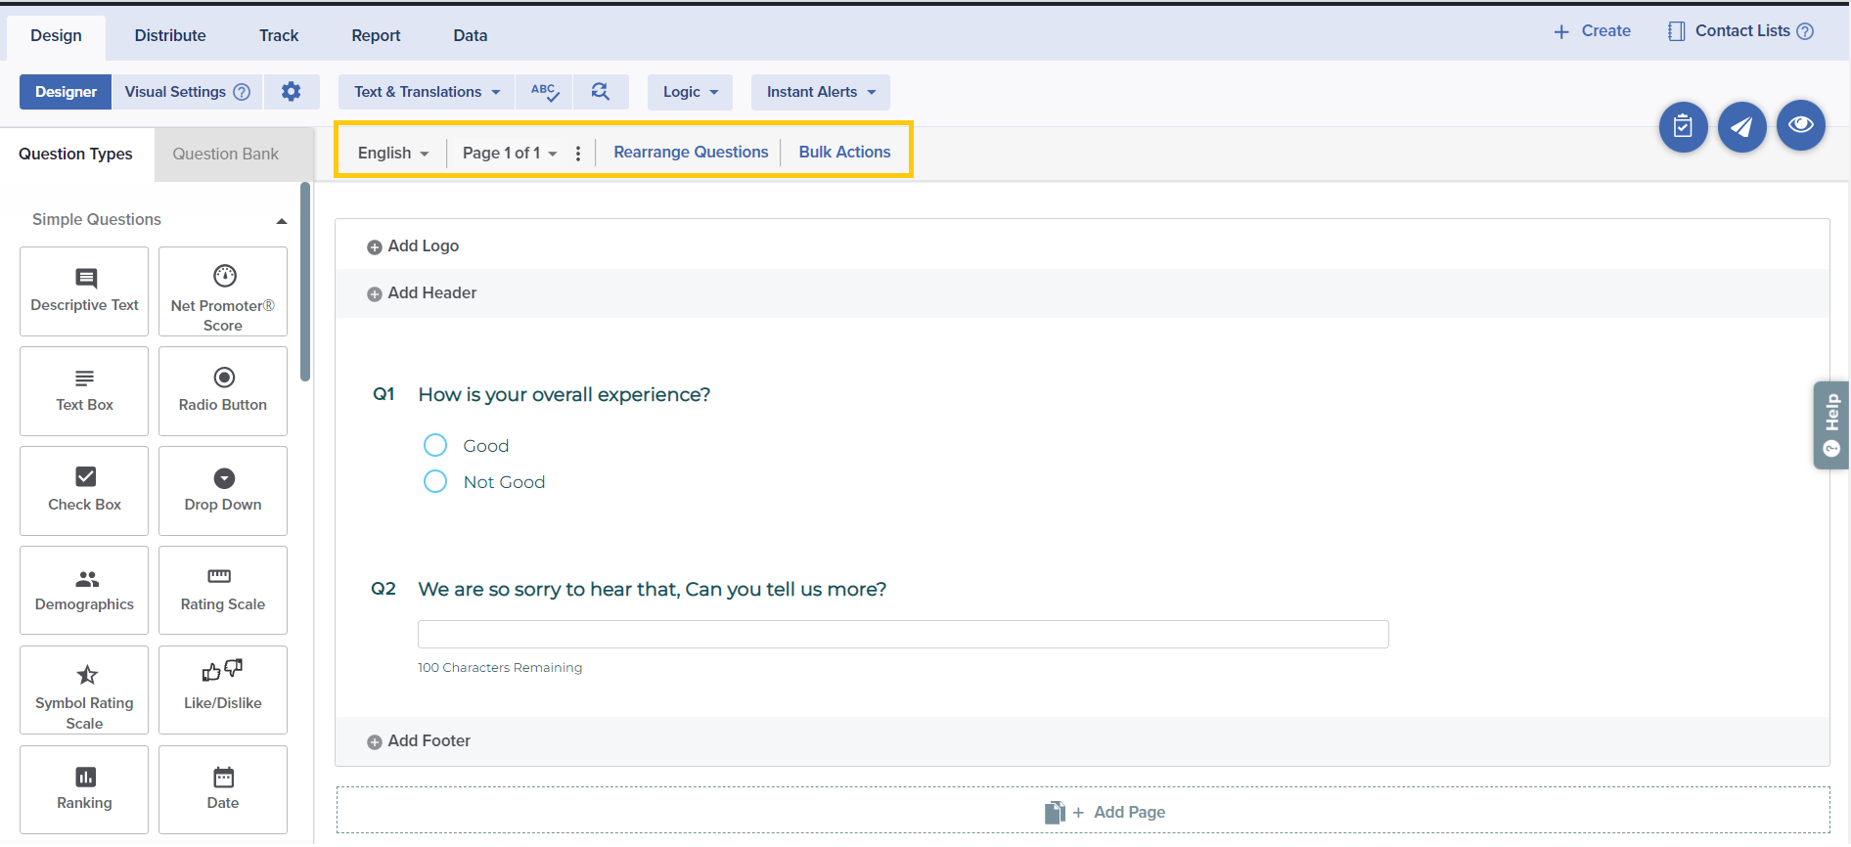Click the ABC spell check icon

coord(544,92)
